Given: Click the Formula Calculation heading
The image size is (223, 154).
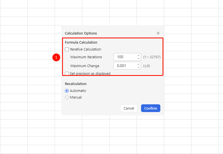Looking at the screenshot, I should pos(81,43).
